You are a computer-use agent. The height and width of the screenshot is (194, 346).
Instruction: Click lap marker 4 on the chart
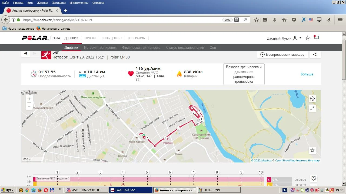[x=123, y=172]
